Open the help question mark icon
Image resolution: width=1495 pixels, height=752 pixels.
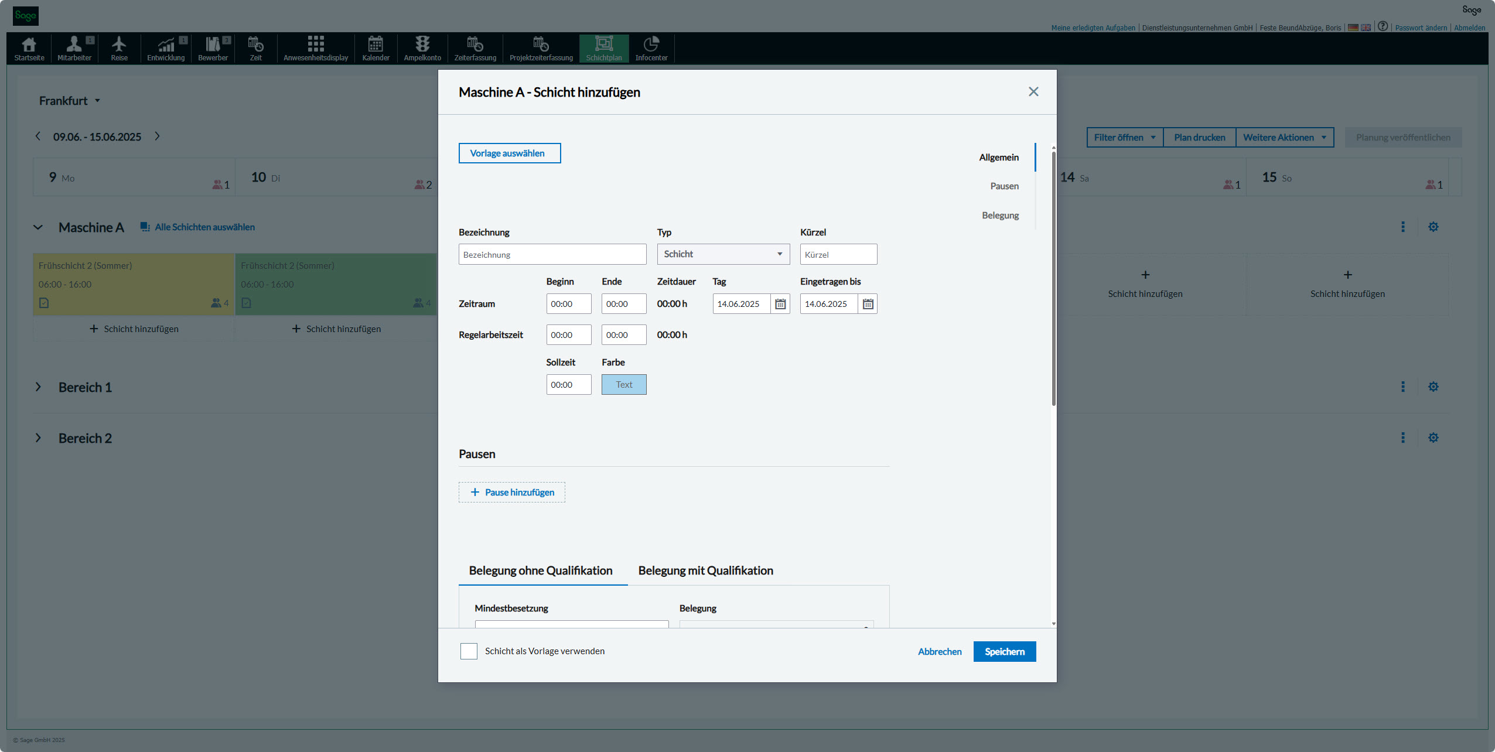coord(1383,26)
